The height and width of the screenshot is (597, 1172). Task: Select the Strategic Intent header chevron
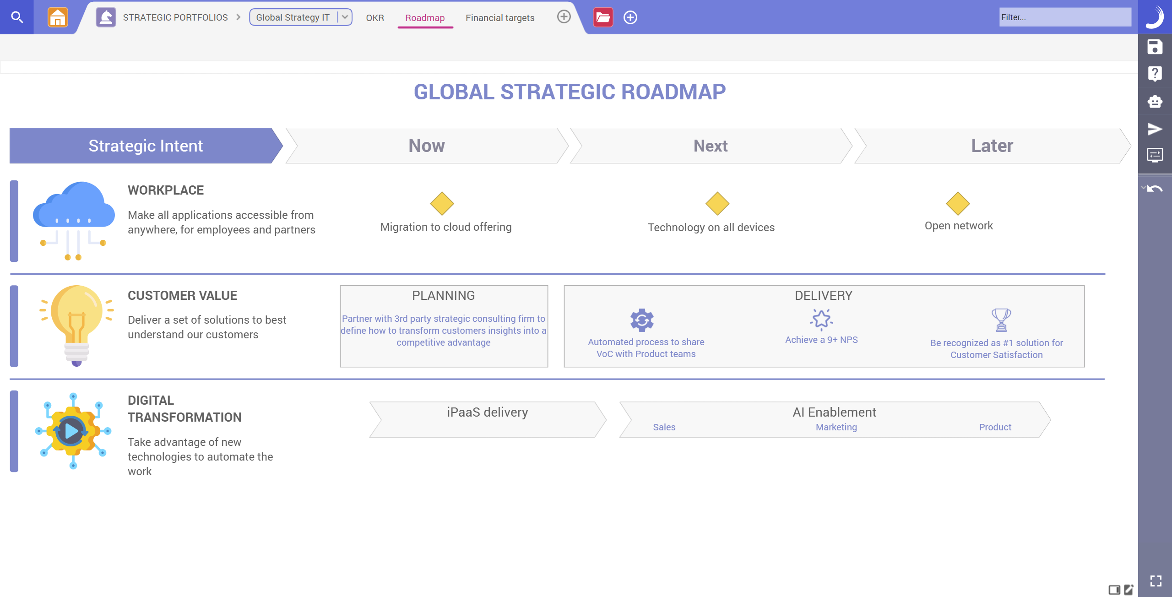tap(146, 145)
